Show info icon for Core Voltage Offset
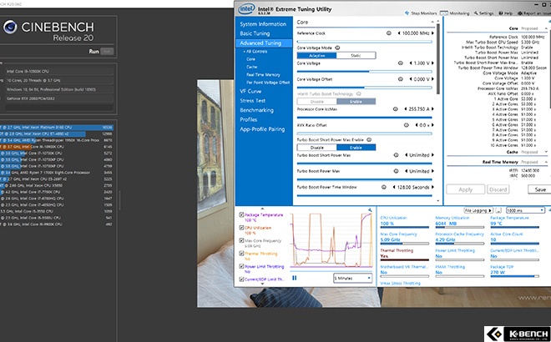 pyautogui.click(x=400, y=79)
